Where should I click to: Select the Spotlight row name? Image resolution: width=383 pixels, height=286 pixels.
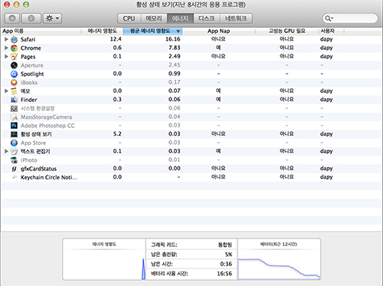32,74
